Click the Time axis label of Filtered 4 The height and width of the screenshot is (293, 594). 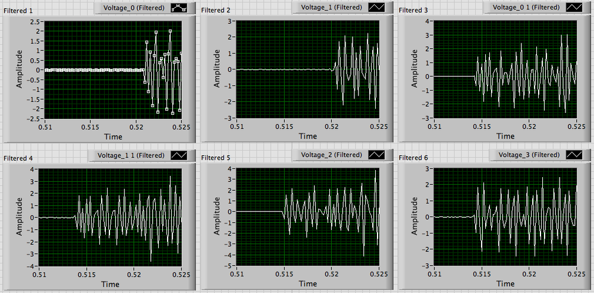tap(110, 284)
